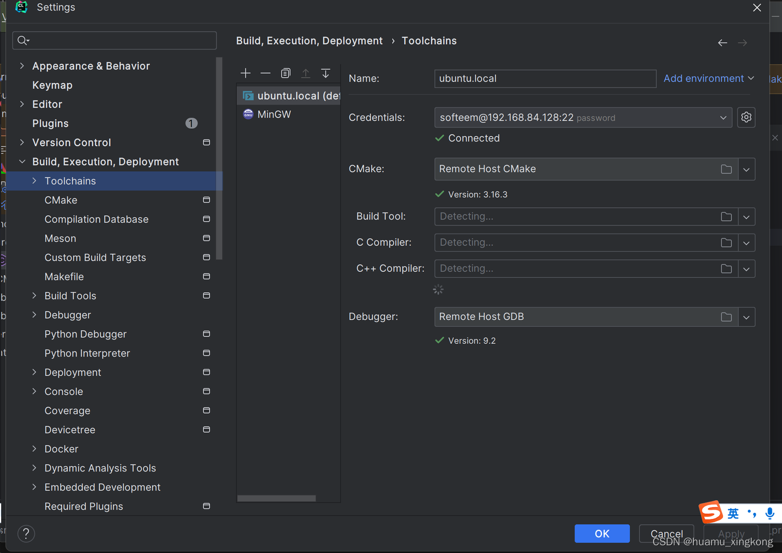The width and height of the screenshot is (782, 553).
Task: Open Devicetree settings page
Action: coord(70,430)
